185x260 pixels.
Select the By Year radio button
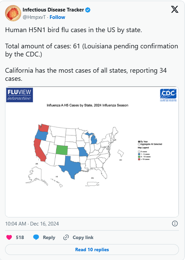tap(139, 142)
